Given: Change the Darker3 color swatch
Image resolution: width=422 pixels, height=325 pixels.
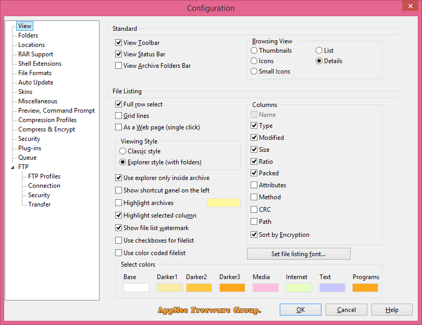Looking at the screenshot, I should tap(232, 287).
